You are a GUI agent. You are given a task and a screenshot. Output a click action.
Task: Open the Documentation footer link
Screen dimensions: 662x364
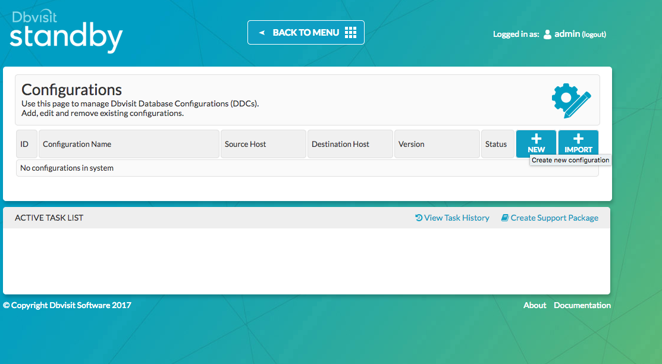582,305
